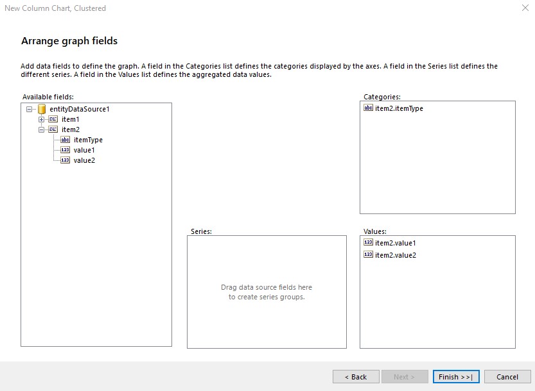Click the empty Series drop area
The height and width of the screenshot is (391, 535).
coord(267,292)
